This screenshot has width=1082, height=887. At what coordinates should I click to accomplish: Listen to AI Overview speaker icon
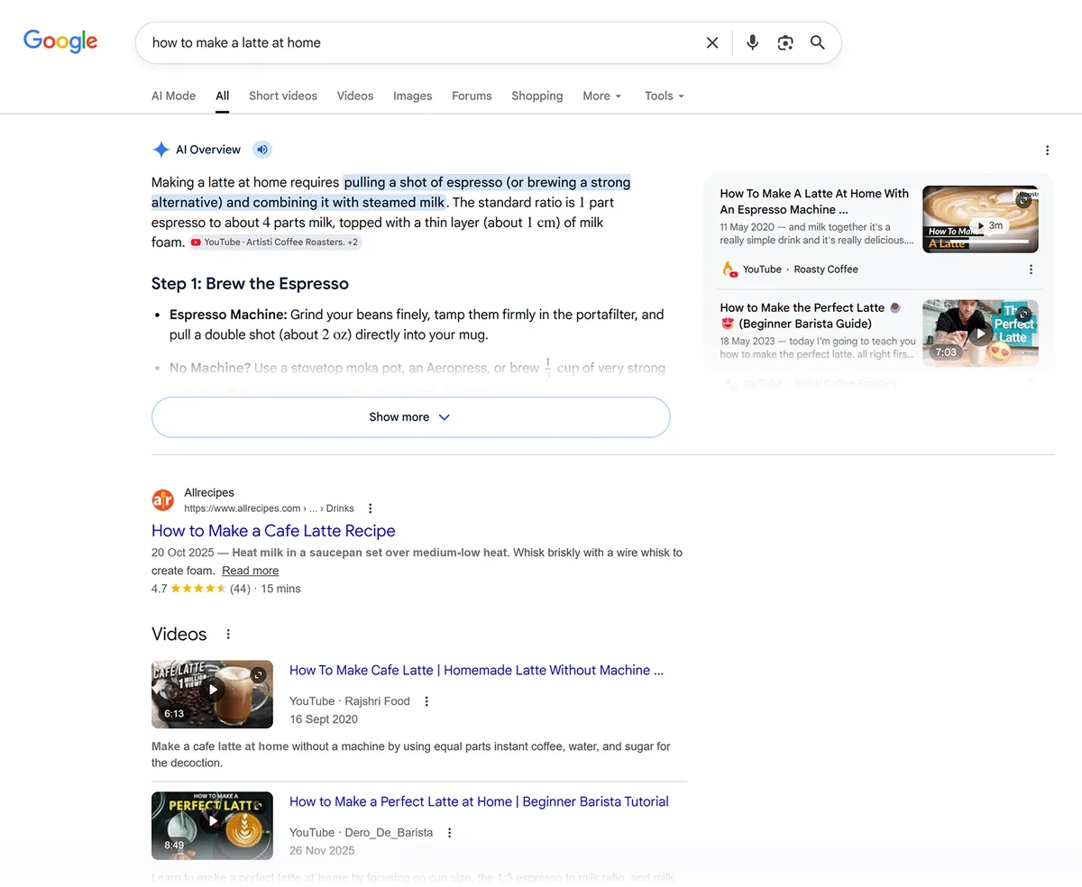pyautogui.click(x=261, y=150)
